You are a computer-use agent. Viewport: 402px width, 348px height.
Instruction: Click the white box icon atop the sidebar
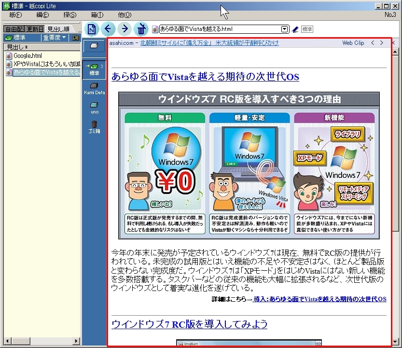(x=94, y=46)
